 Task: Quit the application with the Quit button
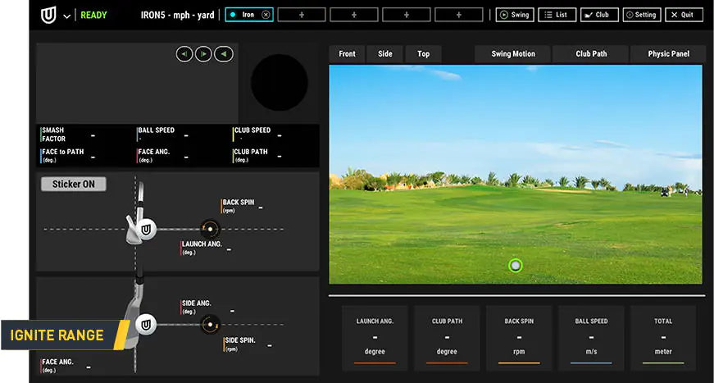[x=684, y=15]
